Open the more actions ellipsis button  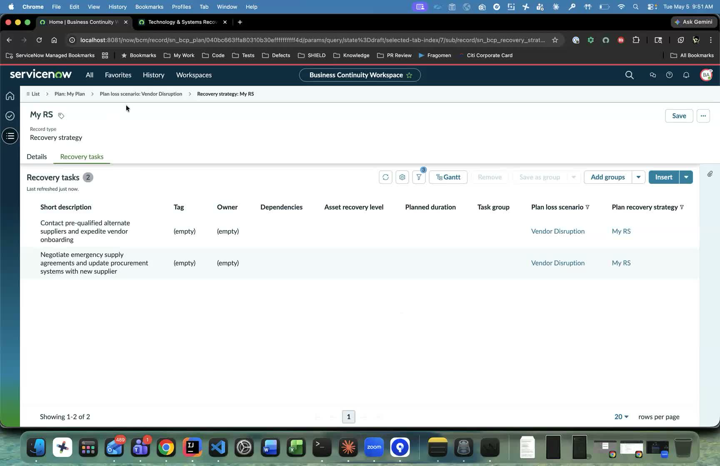point(703,116)
